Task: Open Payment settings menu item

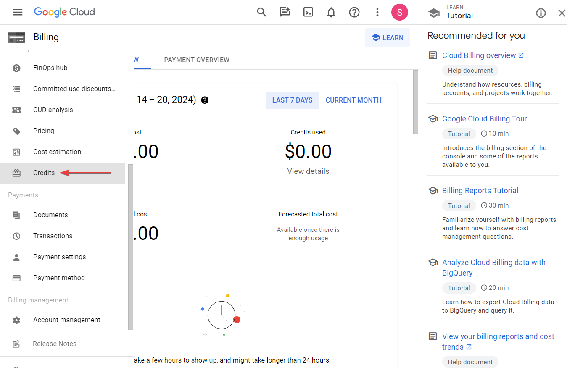Action: click(x=63, y=257)
